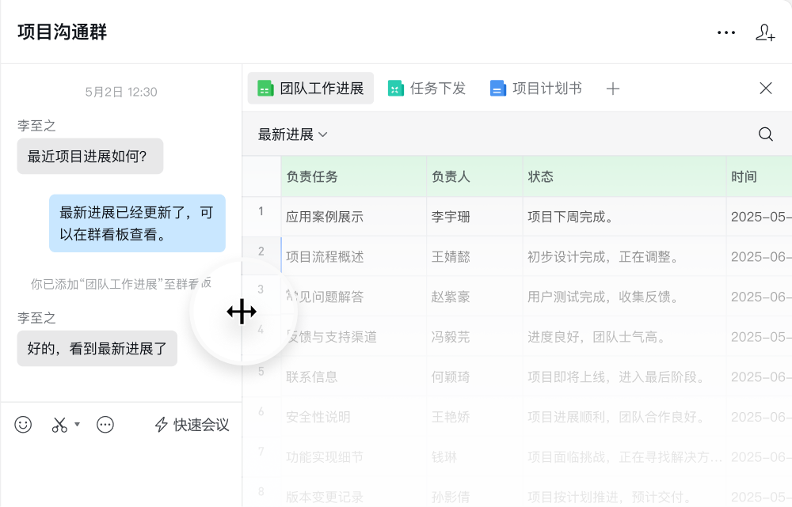Click the 状态 column header
This screenshot has height=507, width=792.
coord(541,176)
